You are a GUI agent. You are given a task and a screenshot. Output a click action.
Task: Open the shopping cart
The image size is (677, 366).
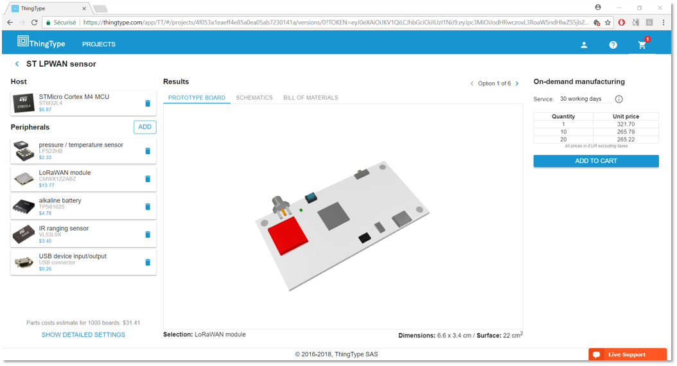click(x=642, y=45)
